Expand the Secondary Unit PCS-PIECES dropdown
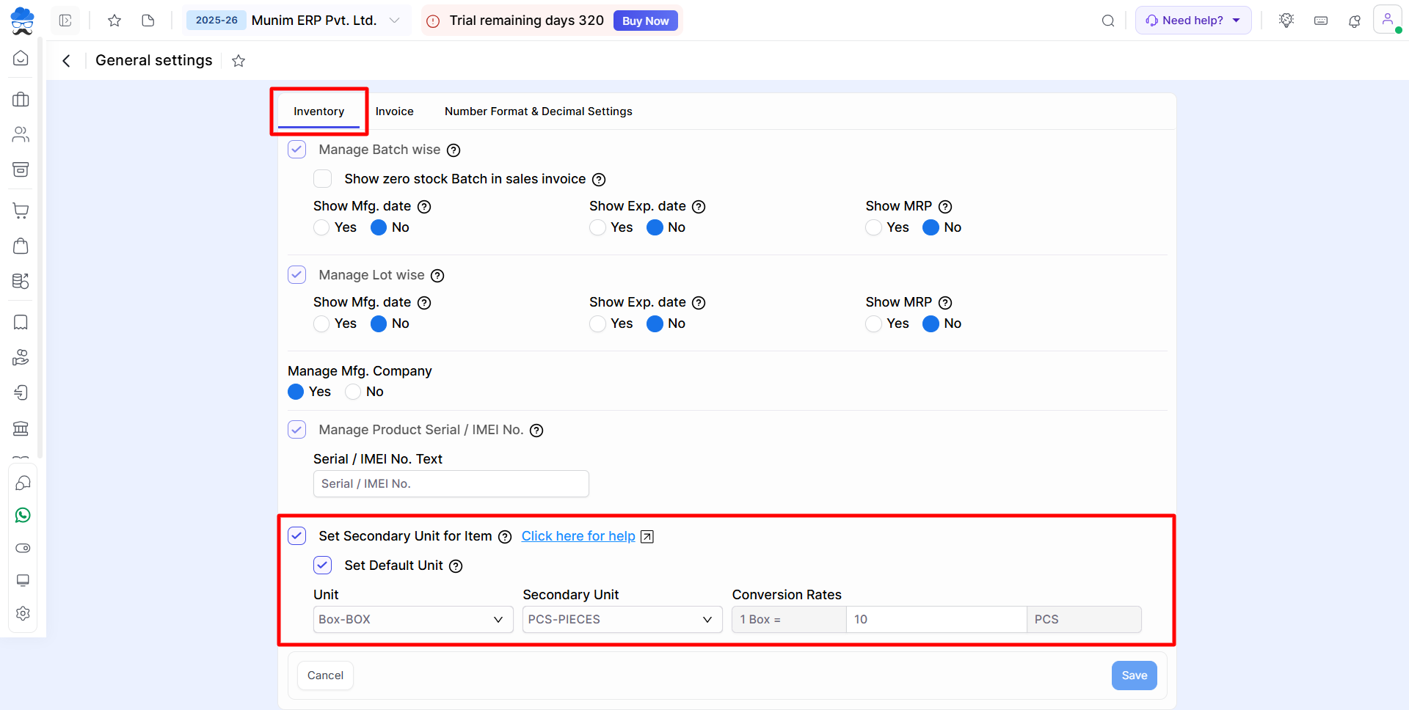Viewport: 1409px width, 710px height. tap(622, 620)
